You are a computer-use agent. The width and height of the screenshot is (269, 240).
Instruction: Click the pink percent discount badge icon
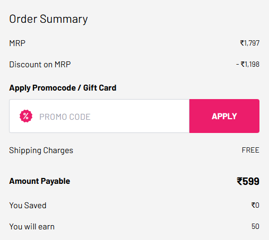pos(26,116)
